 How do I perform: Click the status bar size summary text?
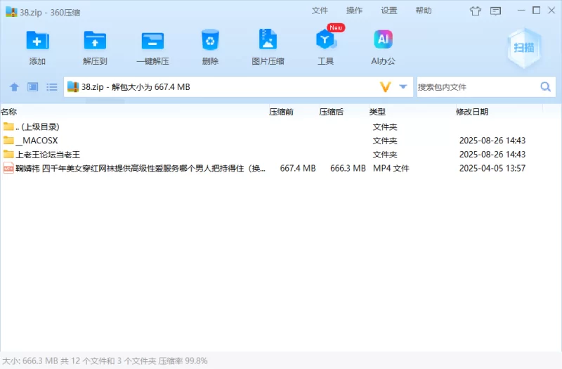tap(105, 361)
